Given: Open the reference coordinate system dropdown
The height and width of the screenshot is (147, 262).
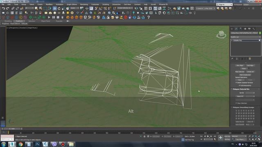Looking at the screenshot, I should point(75,8).
